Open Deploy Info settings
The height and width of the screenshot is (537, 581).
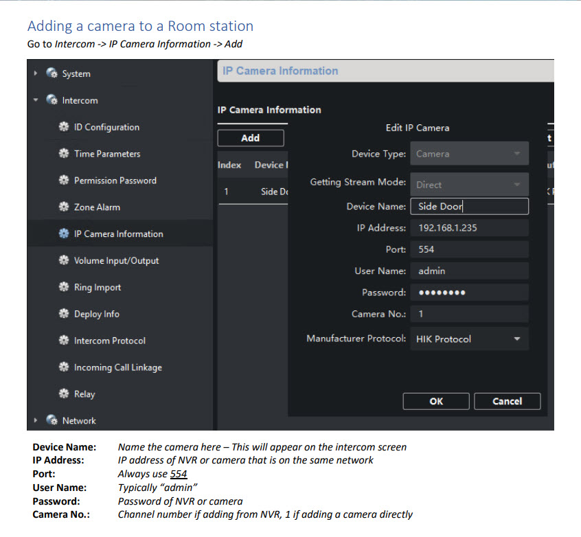97,314
